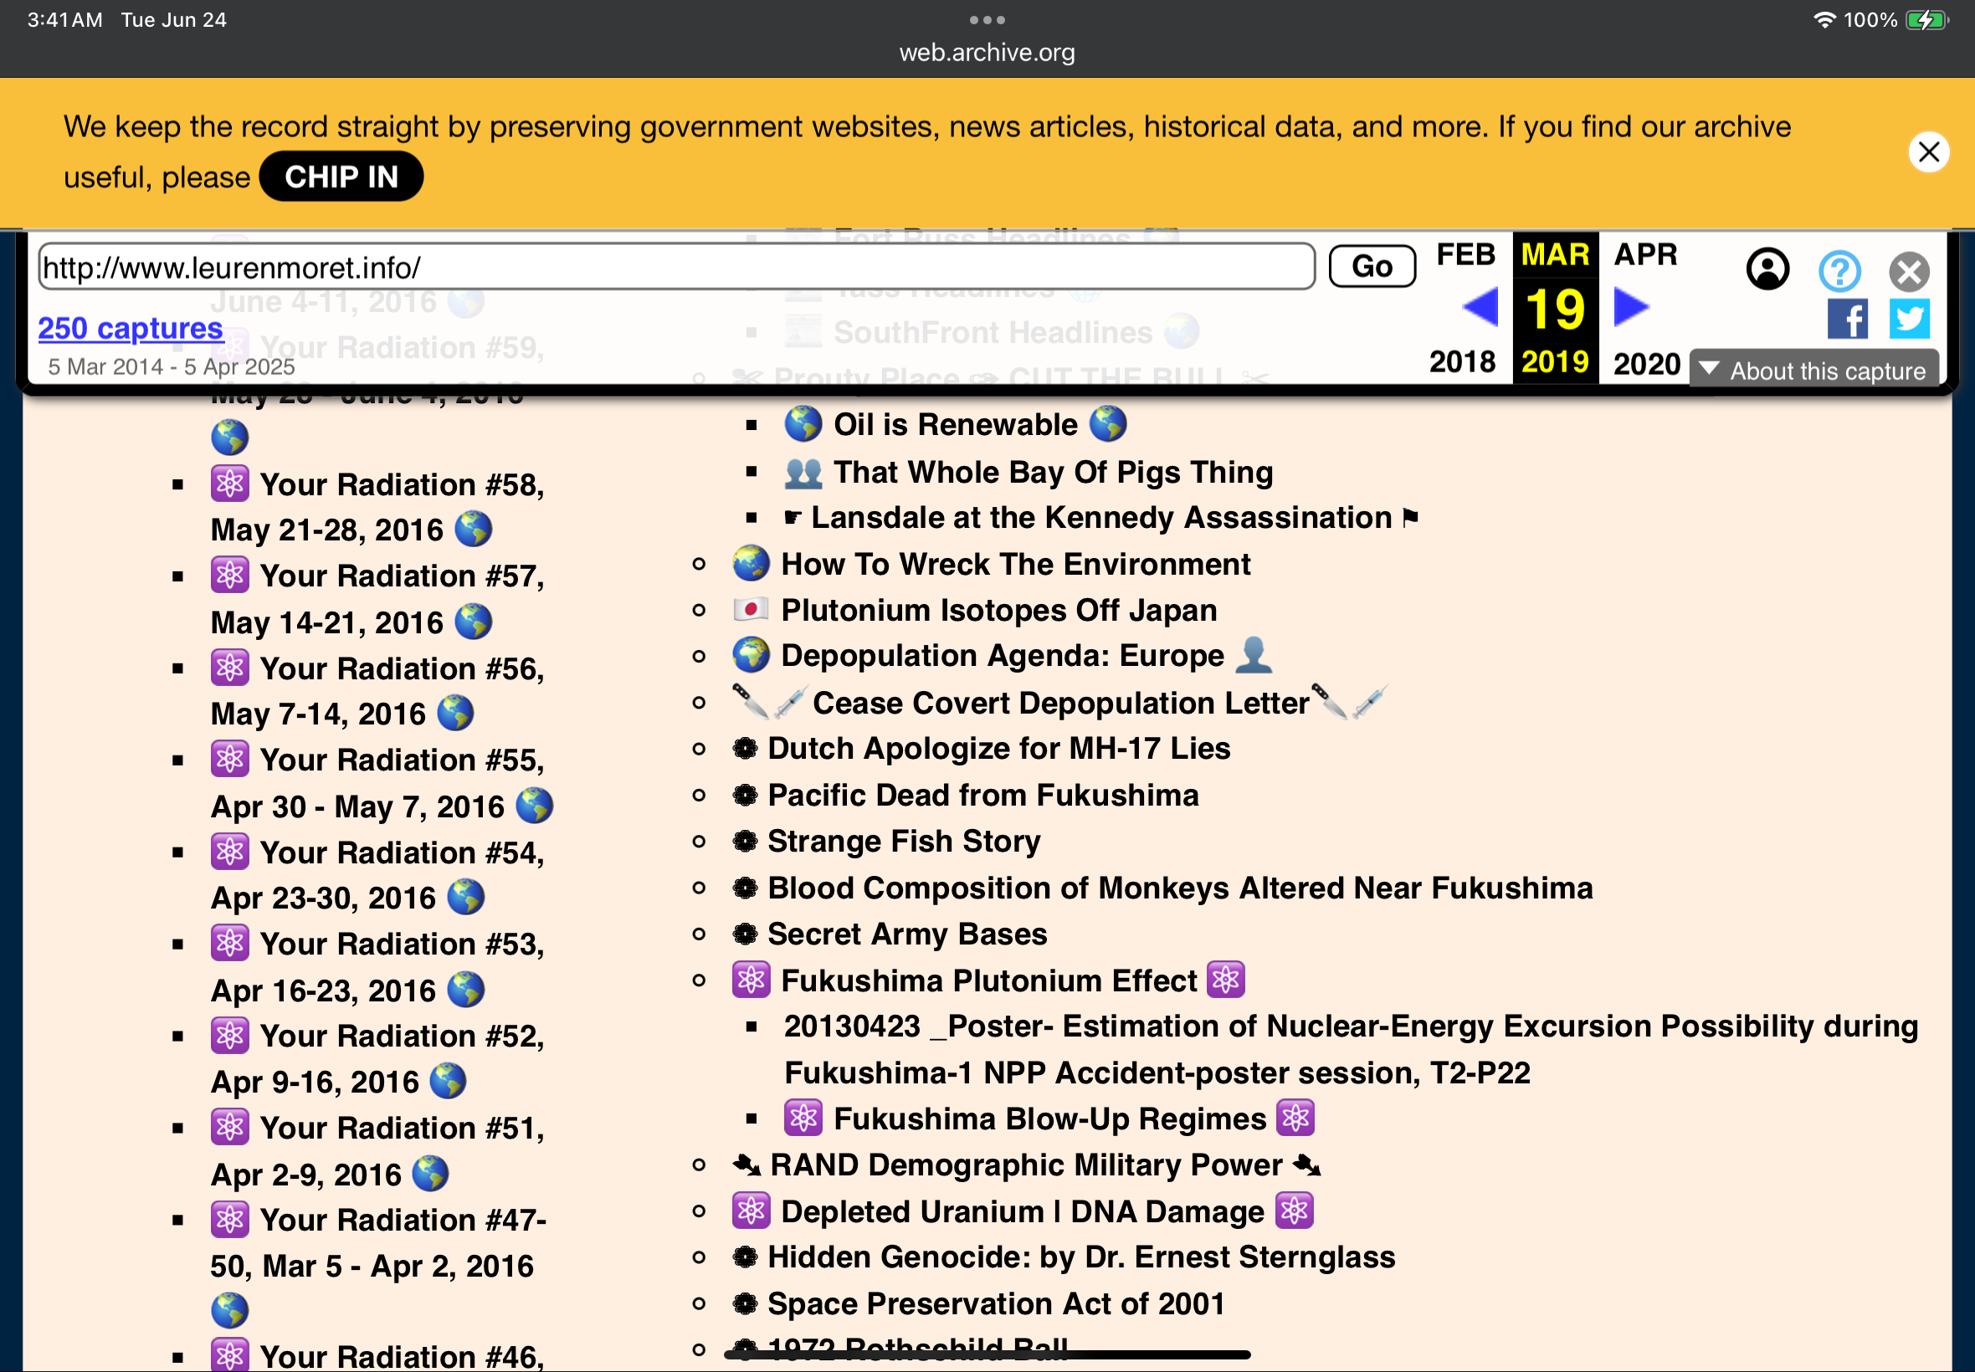Go to next capture with the right arrow

coord(1631,307)
